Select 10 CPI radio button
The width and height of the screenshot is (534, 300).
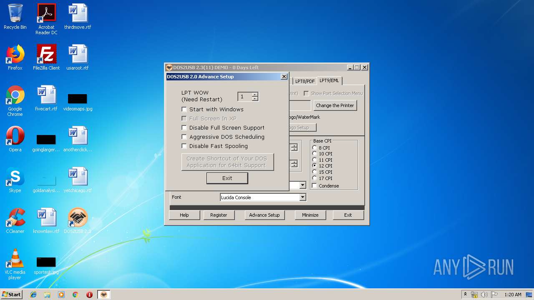pos(315,154)
